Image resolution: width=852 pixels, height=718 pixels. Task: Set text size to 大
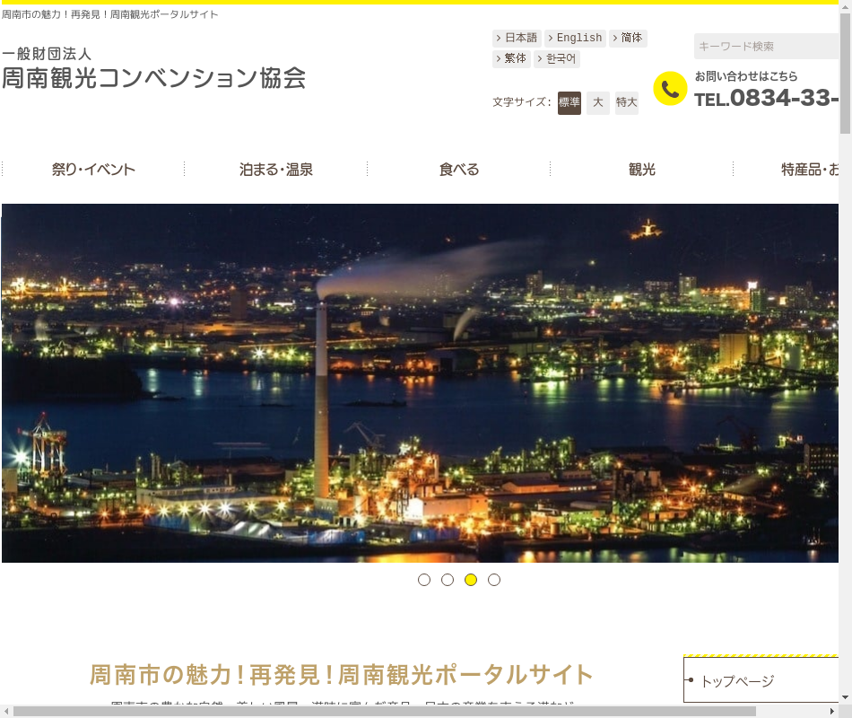coord(598,102)
